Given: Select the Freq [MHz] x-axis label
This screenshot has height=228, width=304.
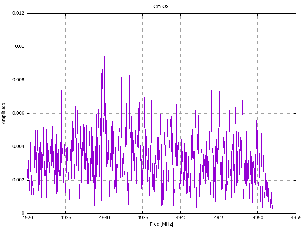Looking at the screenshot, I should click(x=161, y=224).
